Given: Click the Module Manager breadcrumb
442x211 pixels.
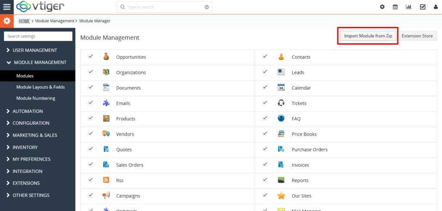Looking at the screenshot, I should (x=95, y=21).
